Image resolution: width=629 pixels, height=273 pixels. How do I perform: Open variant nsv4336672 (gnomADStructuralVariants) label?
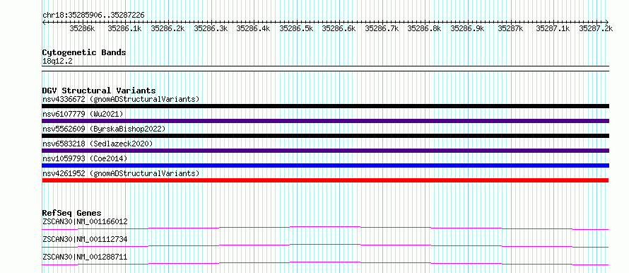(121, 99)
